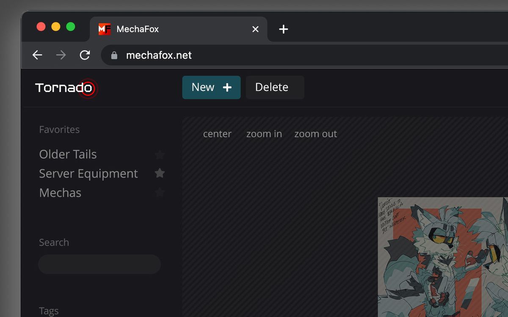Go forward to next page
Viewport: 508px width, 317px height.
(61, 55)
